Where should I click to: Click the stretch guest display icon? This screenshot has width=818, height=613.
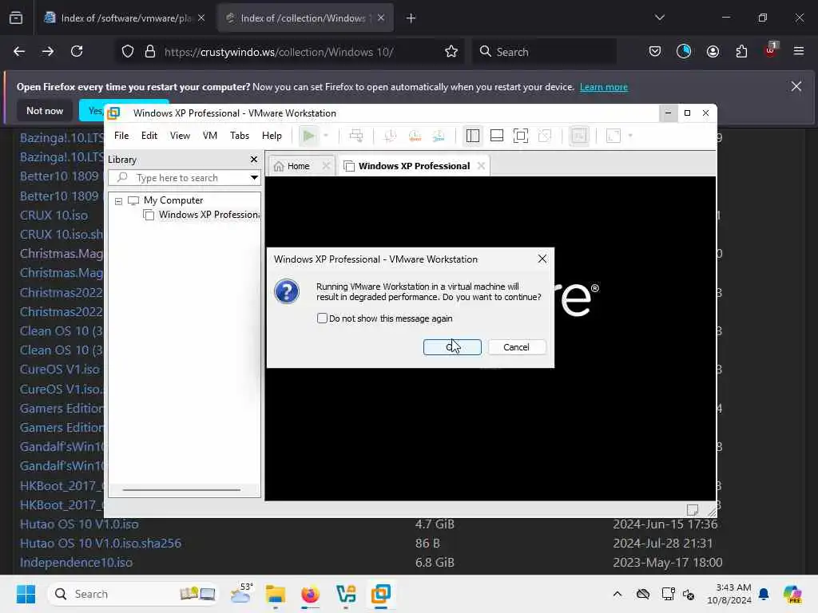point(613,136)
